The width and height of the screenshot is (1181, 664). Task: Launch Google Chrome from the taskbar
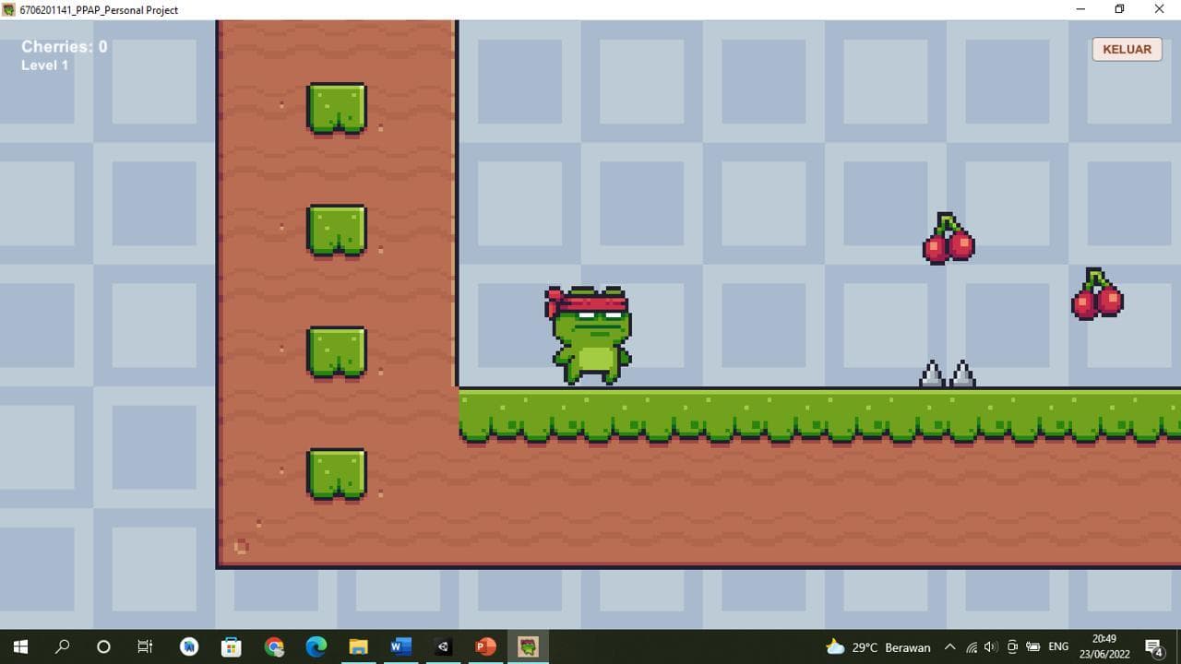click(x=274, y=646)
